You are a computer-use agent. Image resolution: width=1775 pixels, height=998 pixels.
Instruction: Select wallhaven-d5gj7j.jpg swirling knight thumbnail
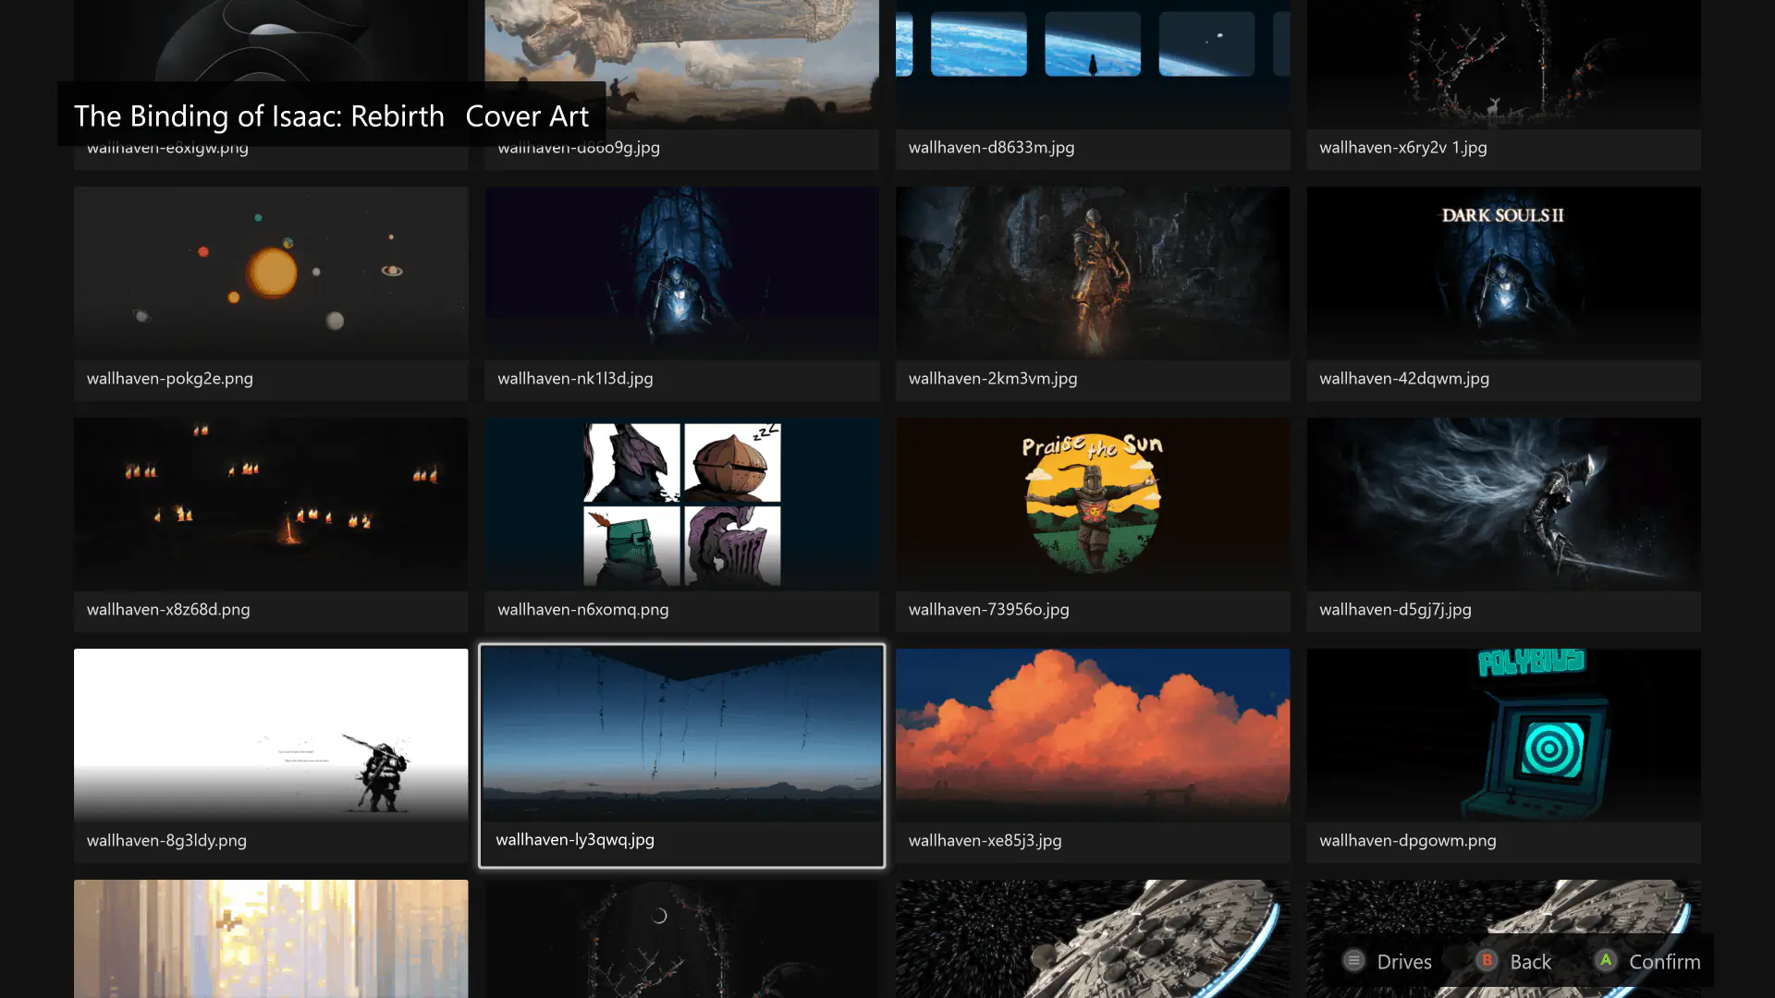(1503, 505)
